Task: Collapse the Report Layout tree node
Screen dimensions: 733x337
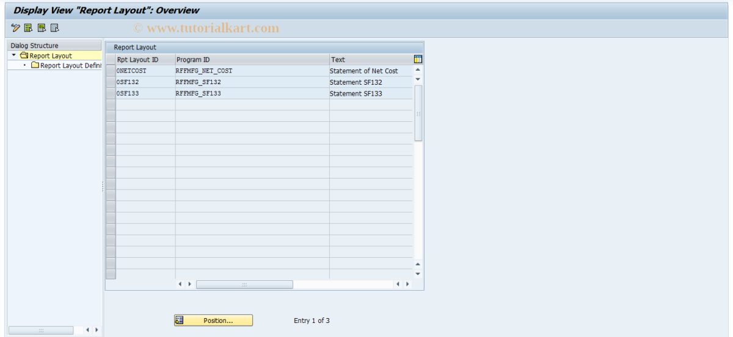Action: pos(13,56)
